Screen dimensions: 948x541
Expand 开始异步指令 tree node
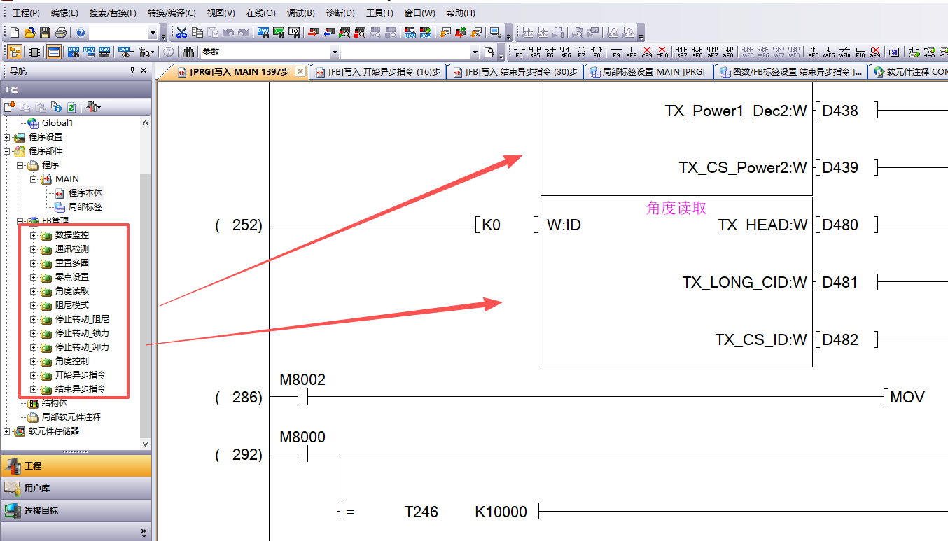[33, 375]
